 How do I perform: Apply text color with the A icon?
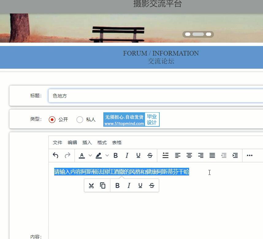click(x=82, y=156)
